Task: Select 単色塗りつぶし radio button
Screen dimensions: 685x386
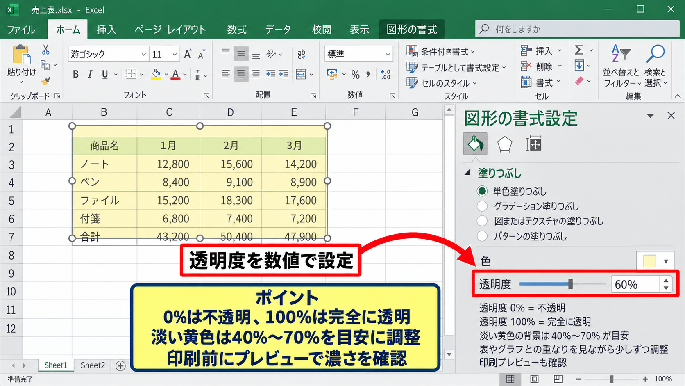Action: (482, 191)
